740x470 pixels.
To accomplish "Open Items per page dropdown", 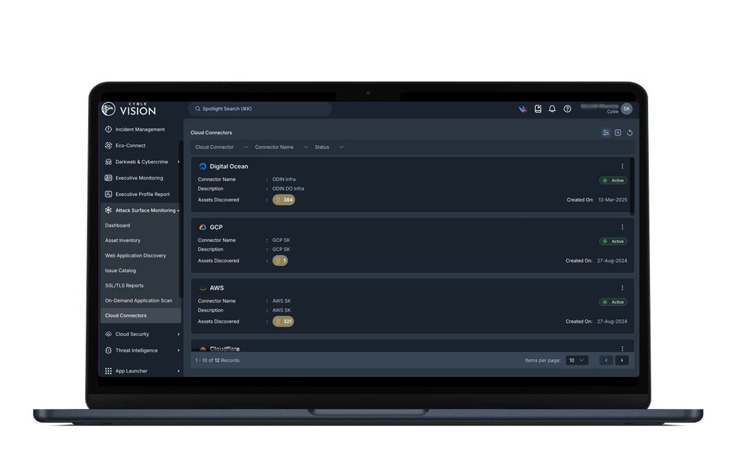I will (x=578, y=360).
